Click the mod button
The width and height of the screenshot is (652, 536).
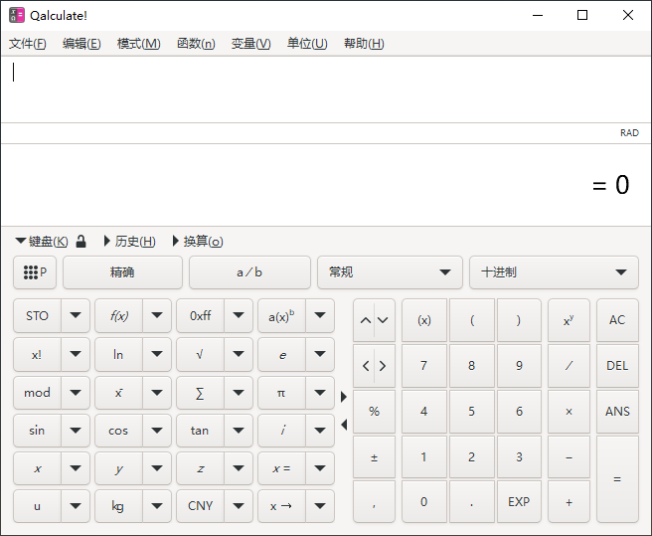point(37,393)
